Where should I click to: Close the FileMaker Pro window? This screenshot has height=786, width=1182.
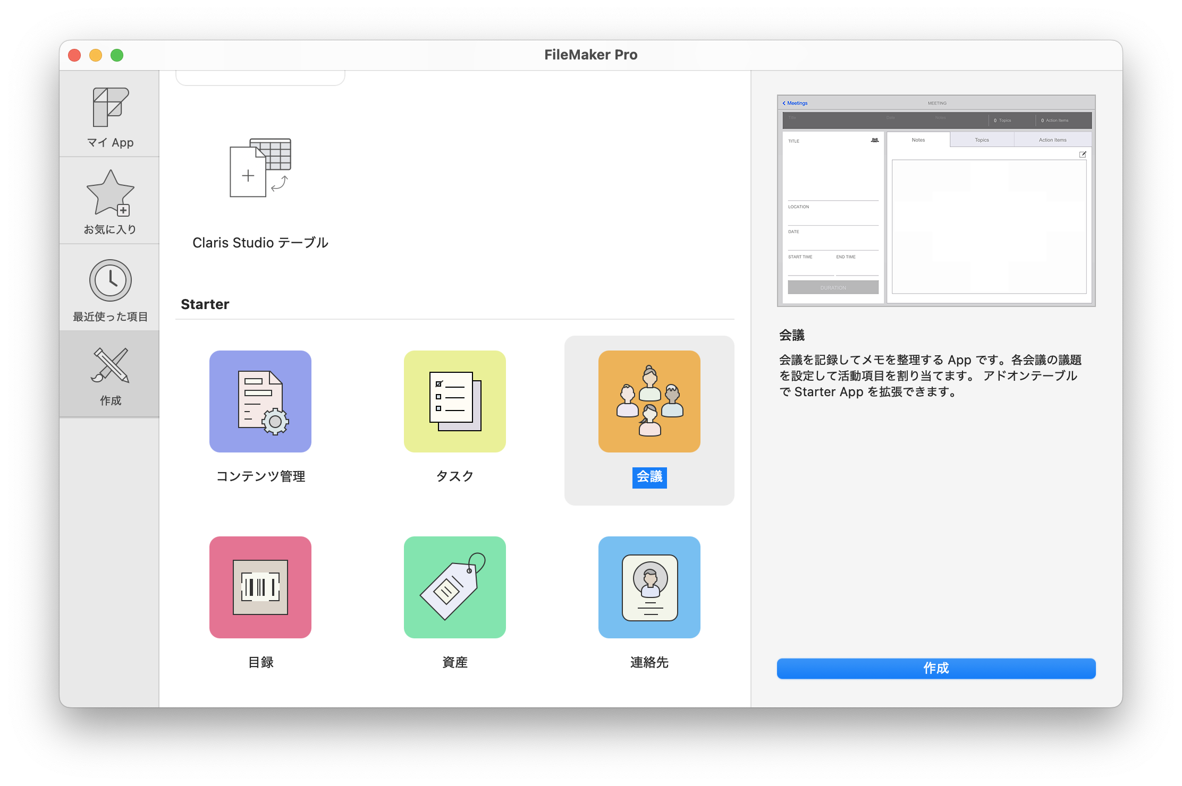[75, 55]
